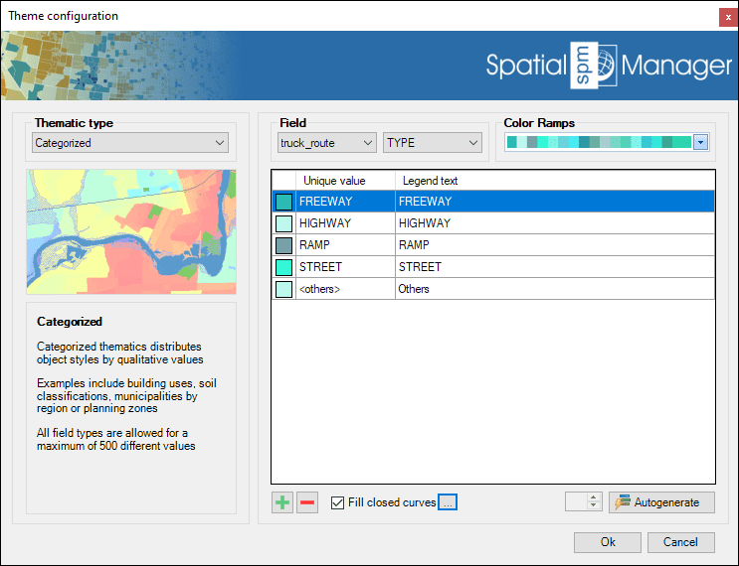Expand the Color Ramps dropdown
The width and height of the screenshot is (739, 566).
(700, 143)
